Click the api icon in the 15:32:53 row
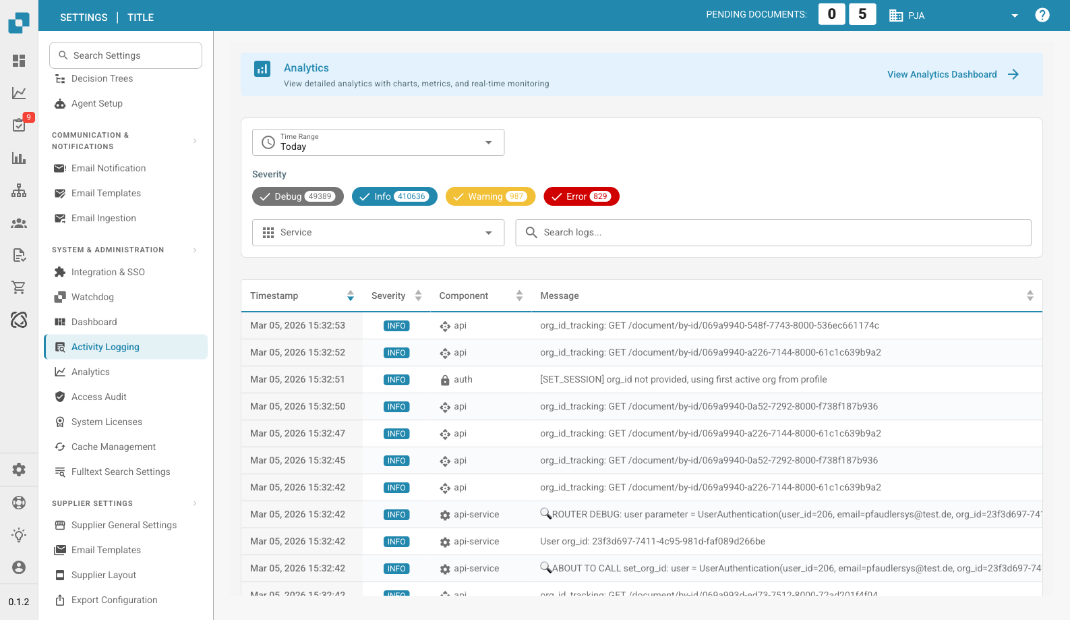 [445, 326]
